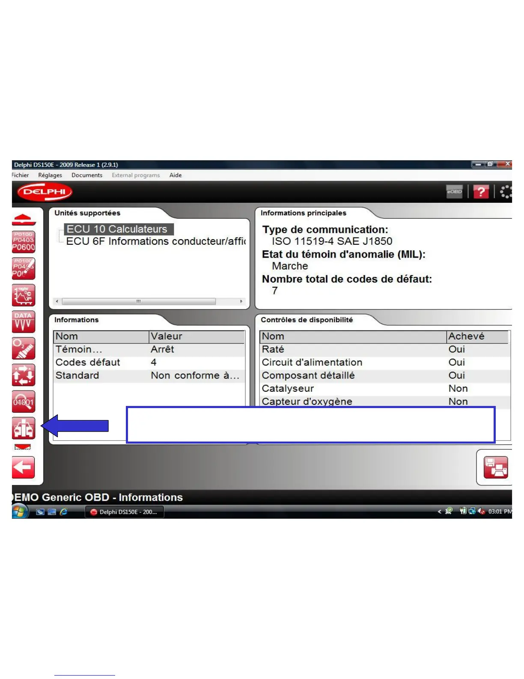
Task: Open the Fichier menu
Action: pyautogui.click(x=20, y=175)
